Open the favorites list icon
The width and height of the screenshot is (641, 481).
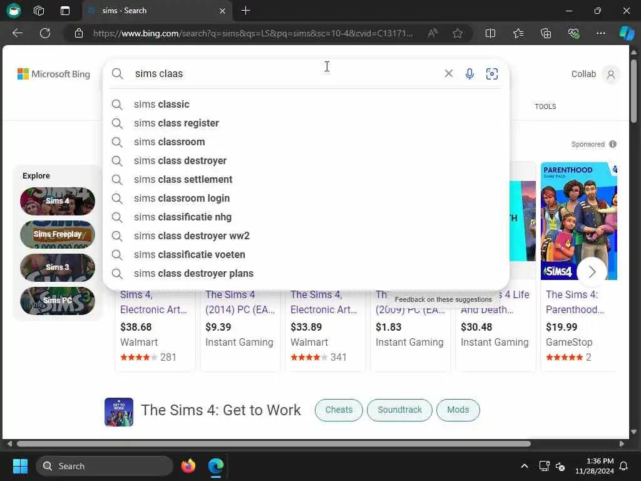click(x=518, y=33)
